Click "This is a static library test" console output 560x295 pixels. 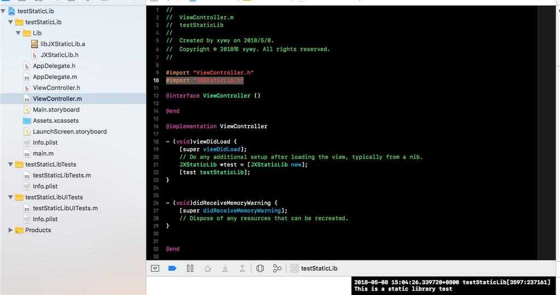(403, 289)
